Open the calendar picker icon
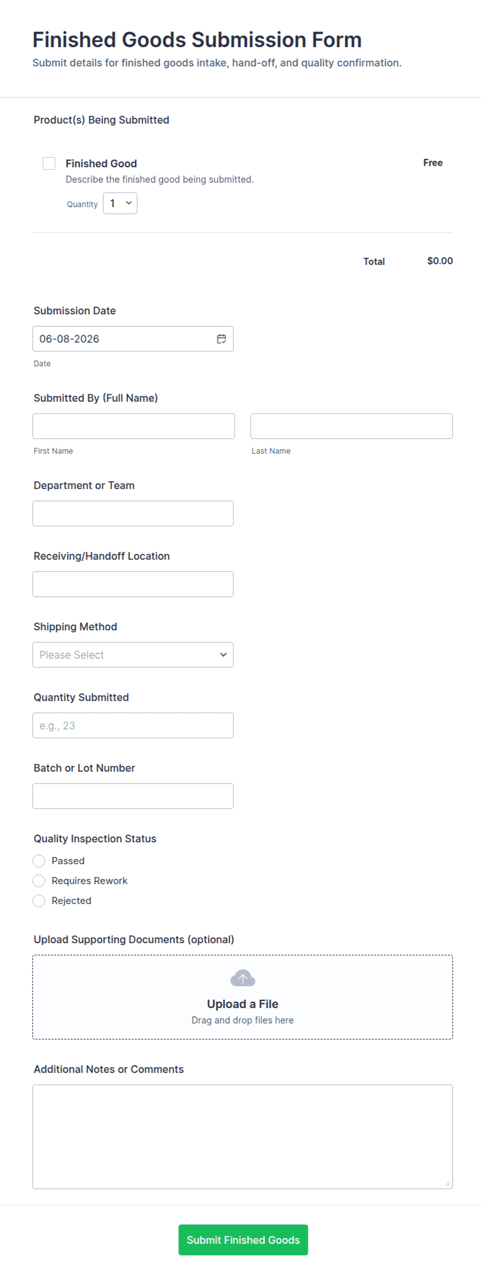The image size is (481, 1281). pos(221,339)
